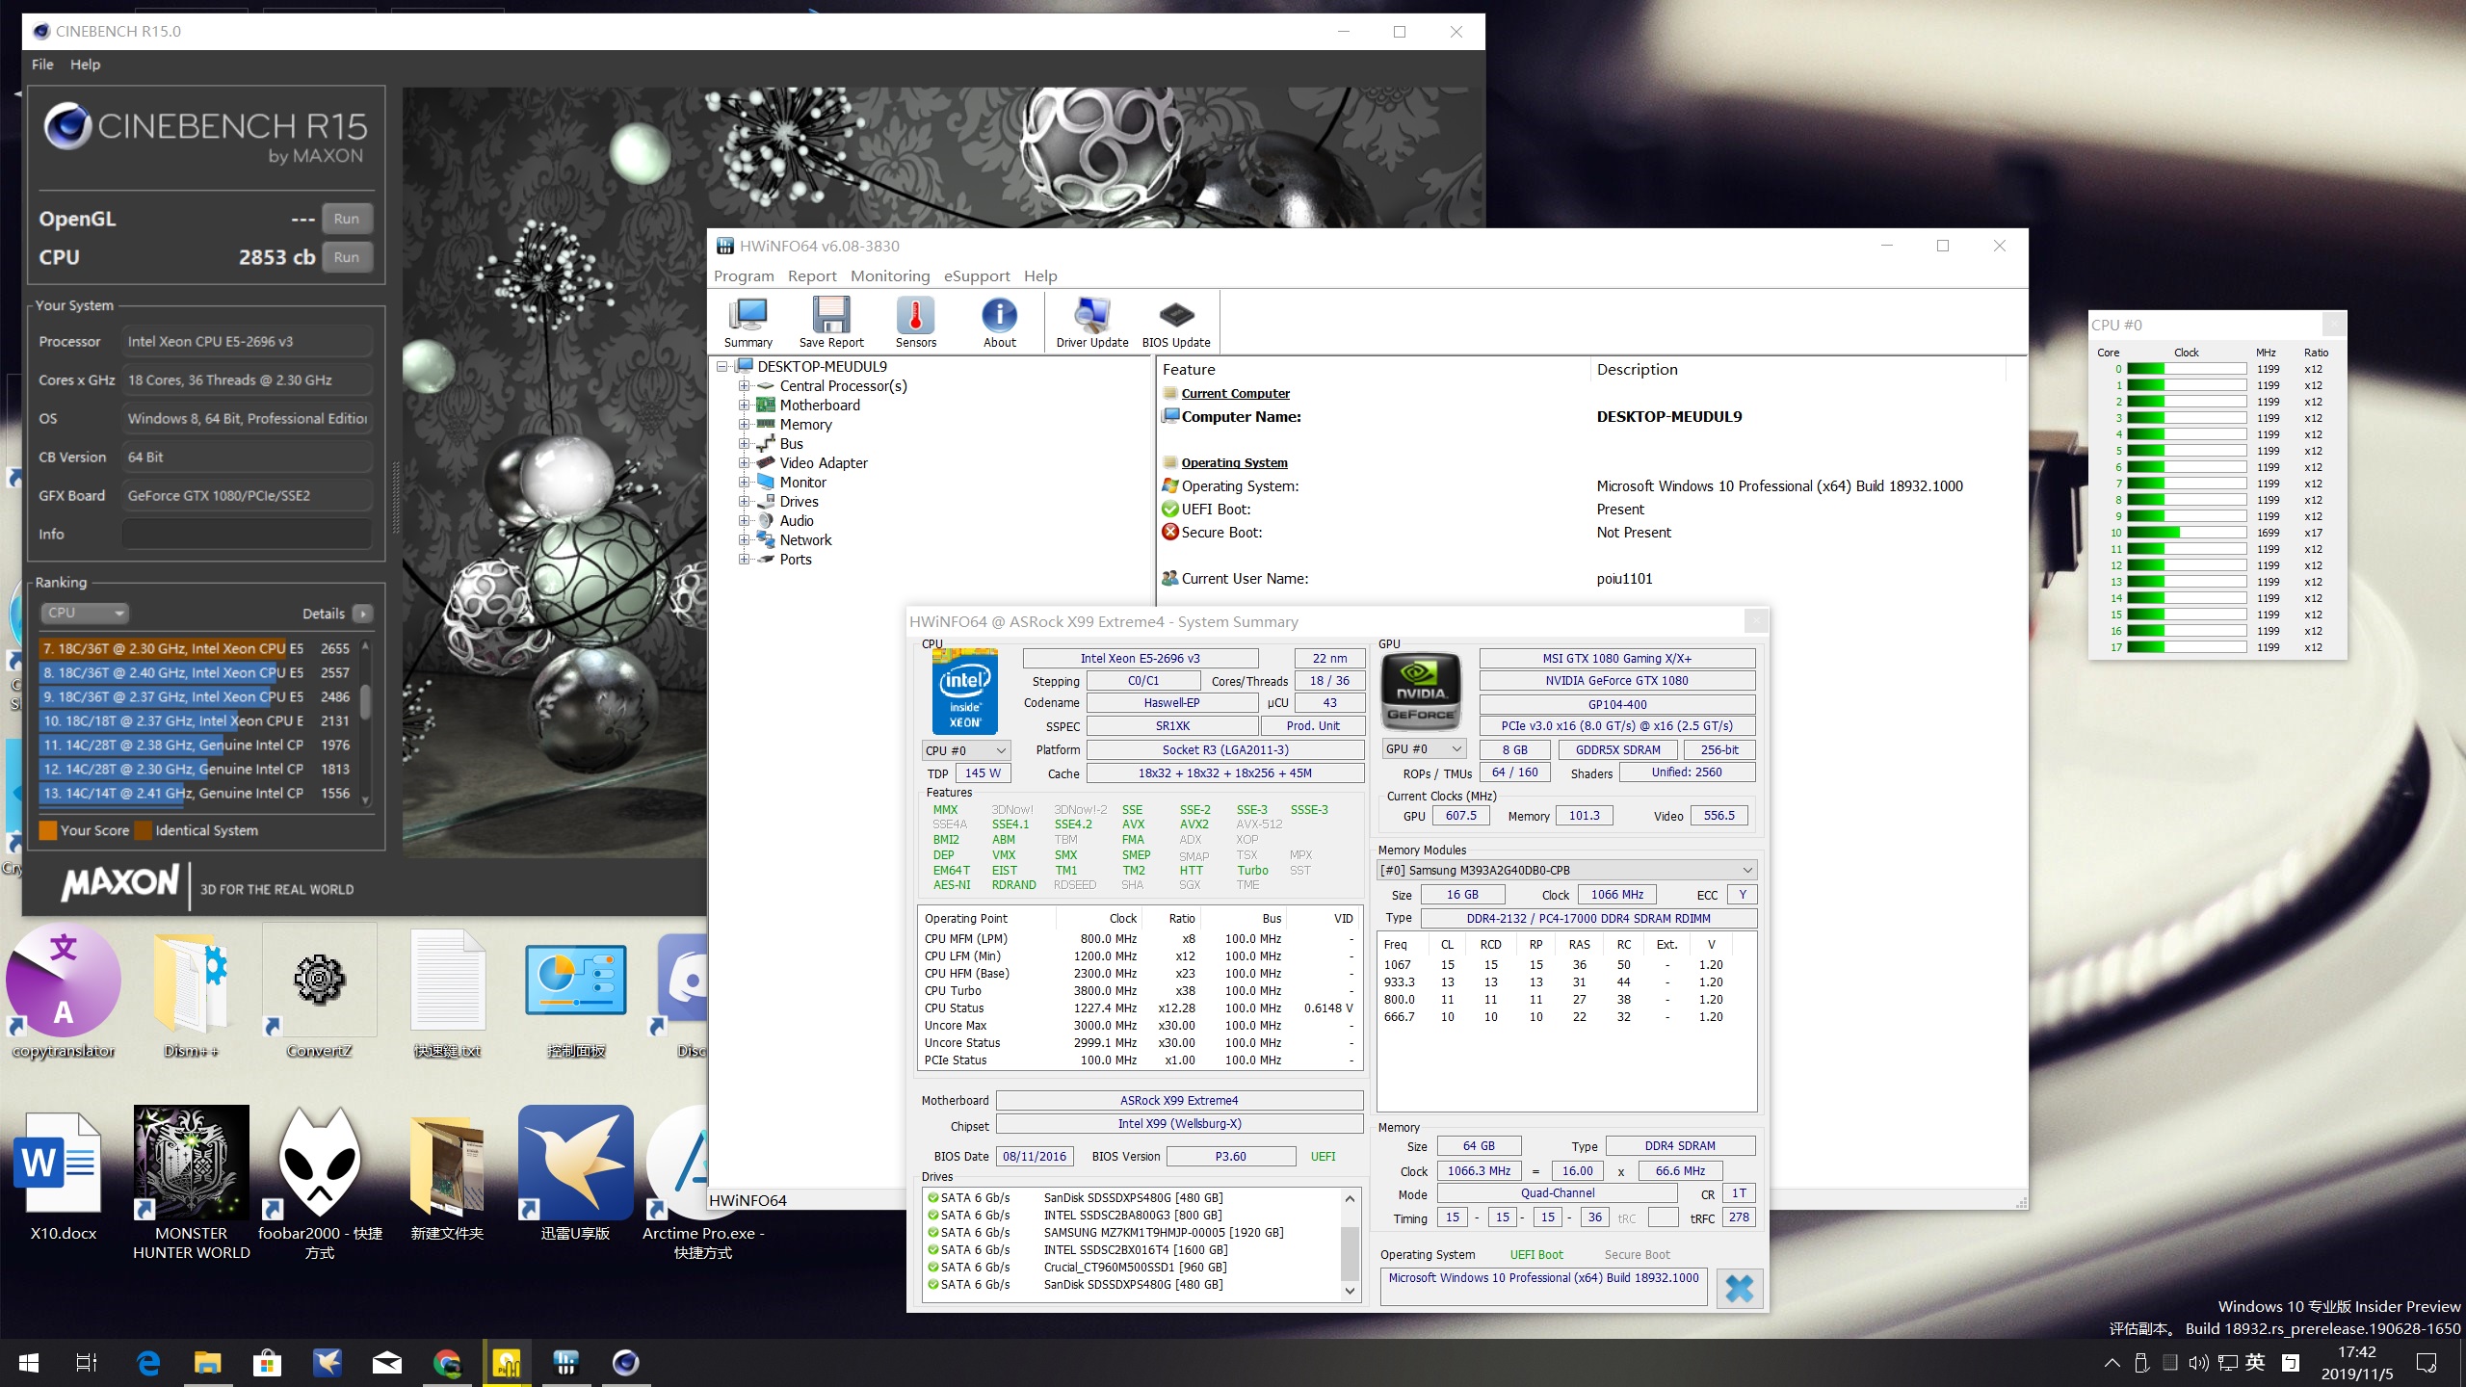This screenshot has width=2466, height=1387.
Task: Launch Microsoft Edge from taskbar
Action: 148,1363
